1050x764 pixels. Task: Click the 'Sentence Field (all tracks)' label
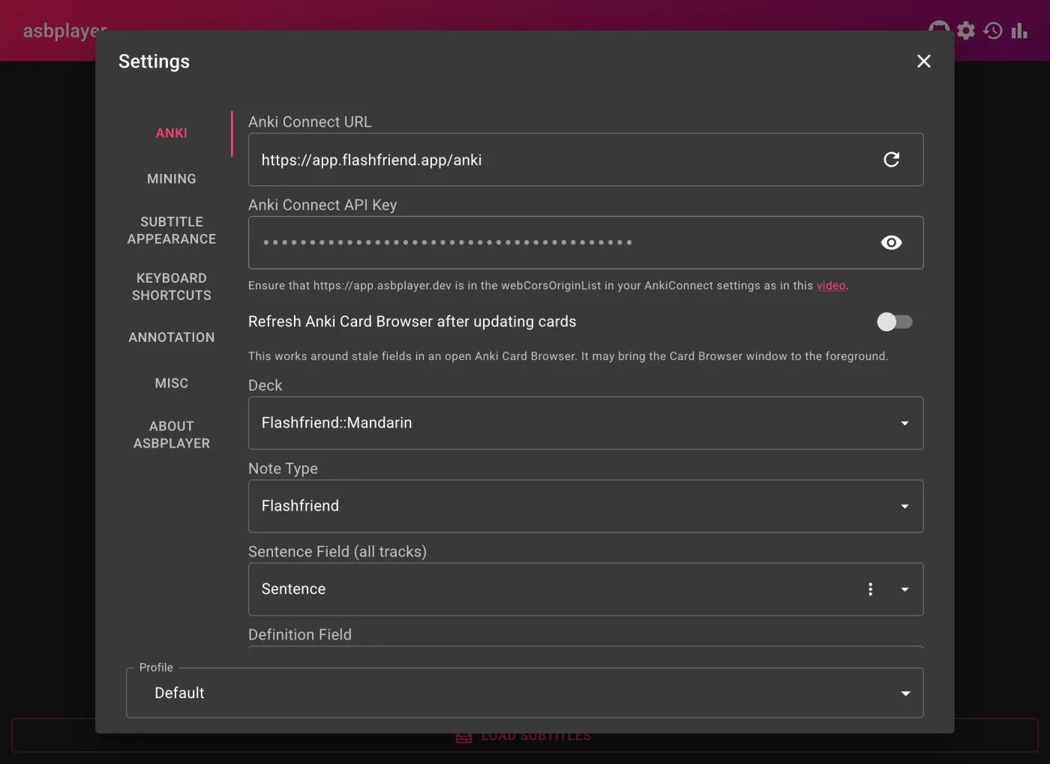[x=337, y=552]
